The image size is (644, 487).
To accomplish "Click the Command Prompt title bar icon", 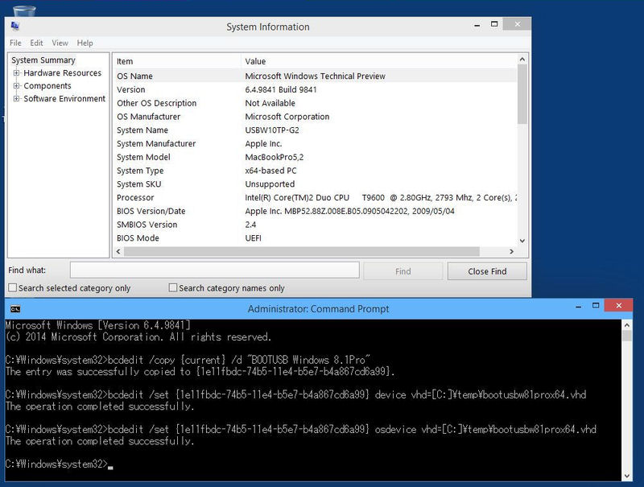I will [15, 309].
